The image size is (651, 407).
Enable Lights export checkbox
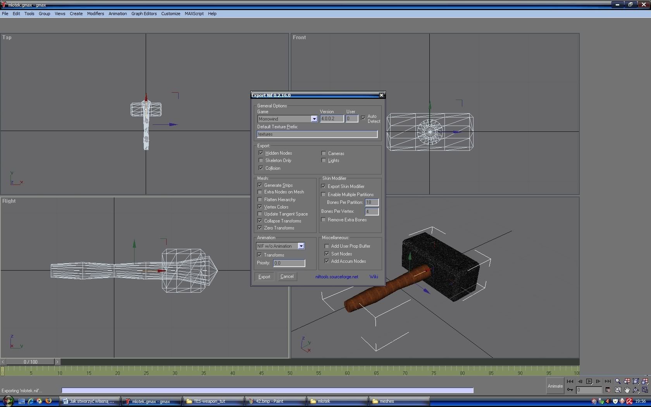pos(324,160)
